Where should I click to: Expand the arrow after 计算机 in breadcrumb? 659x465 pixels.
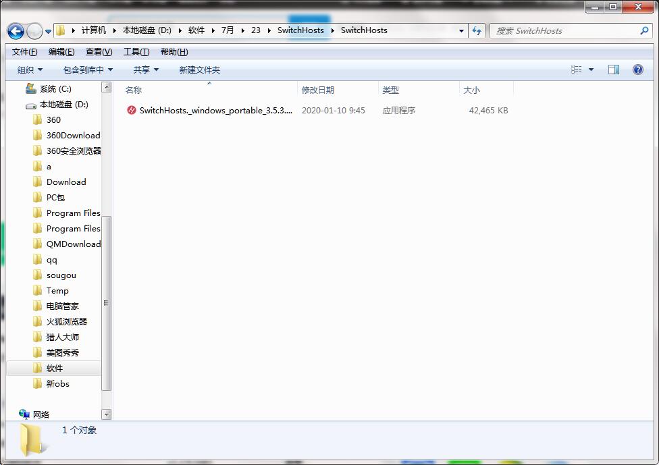pyautogui.click(x=114, y=30)
